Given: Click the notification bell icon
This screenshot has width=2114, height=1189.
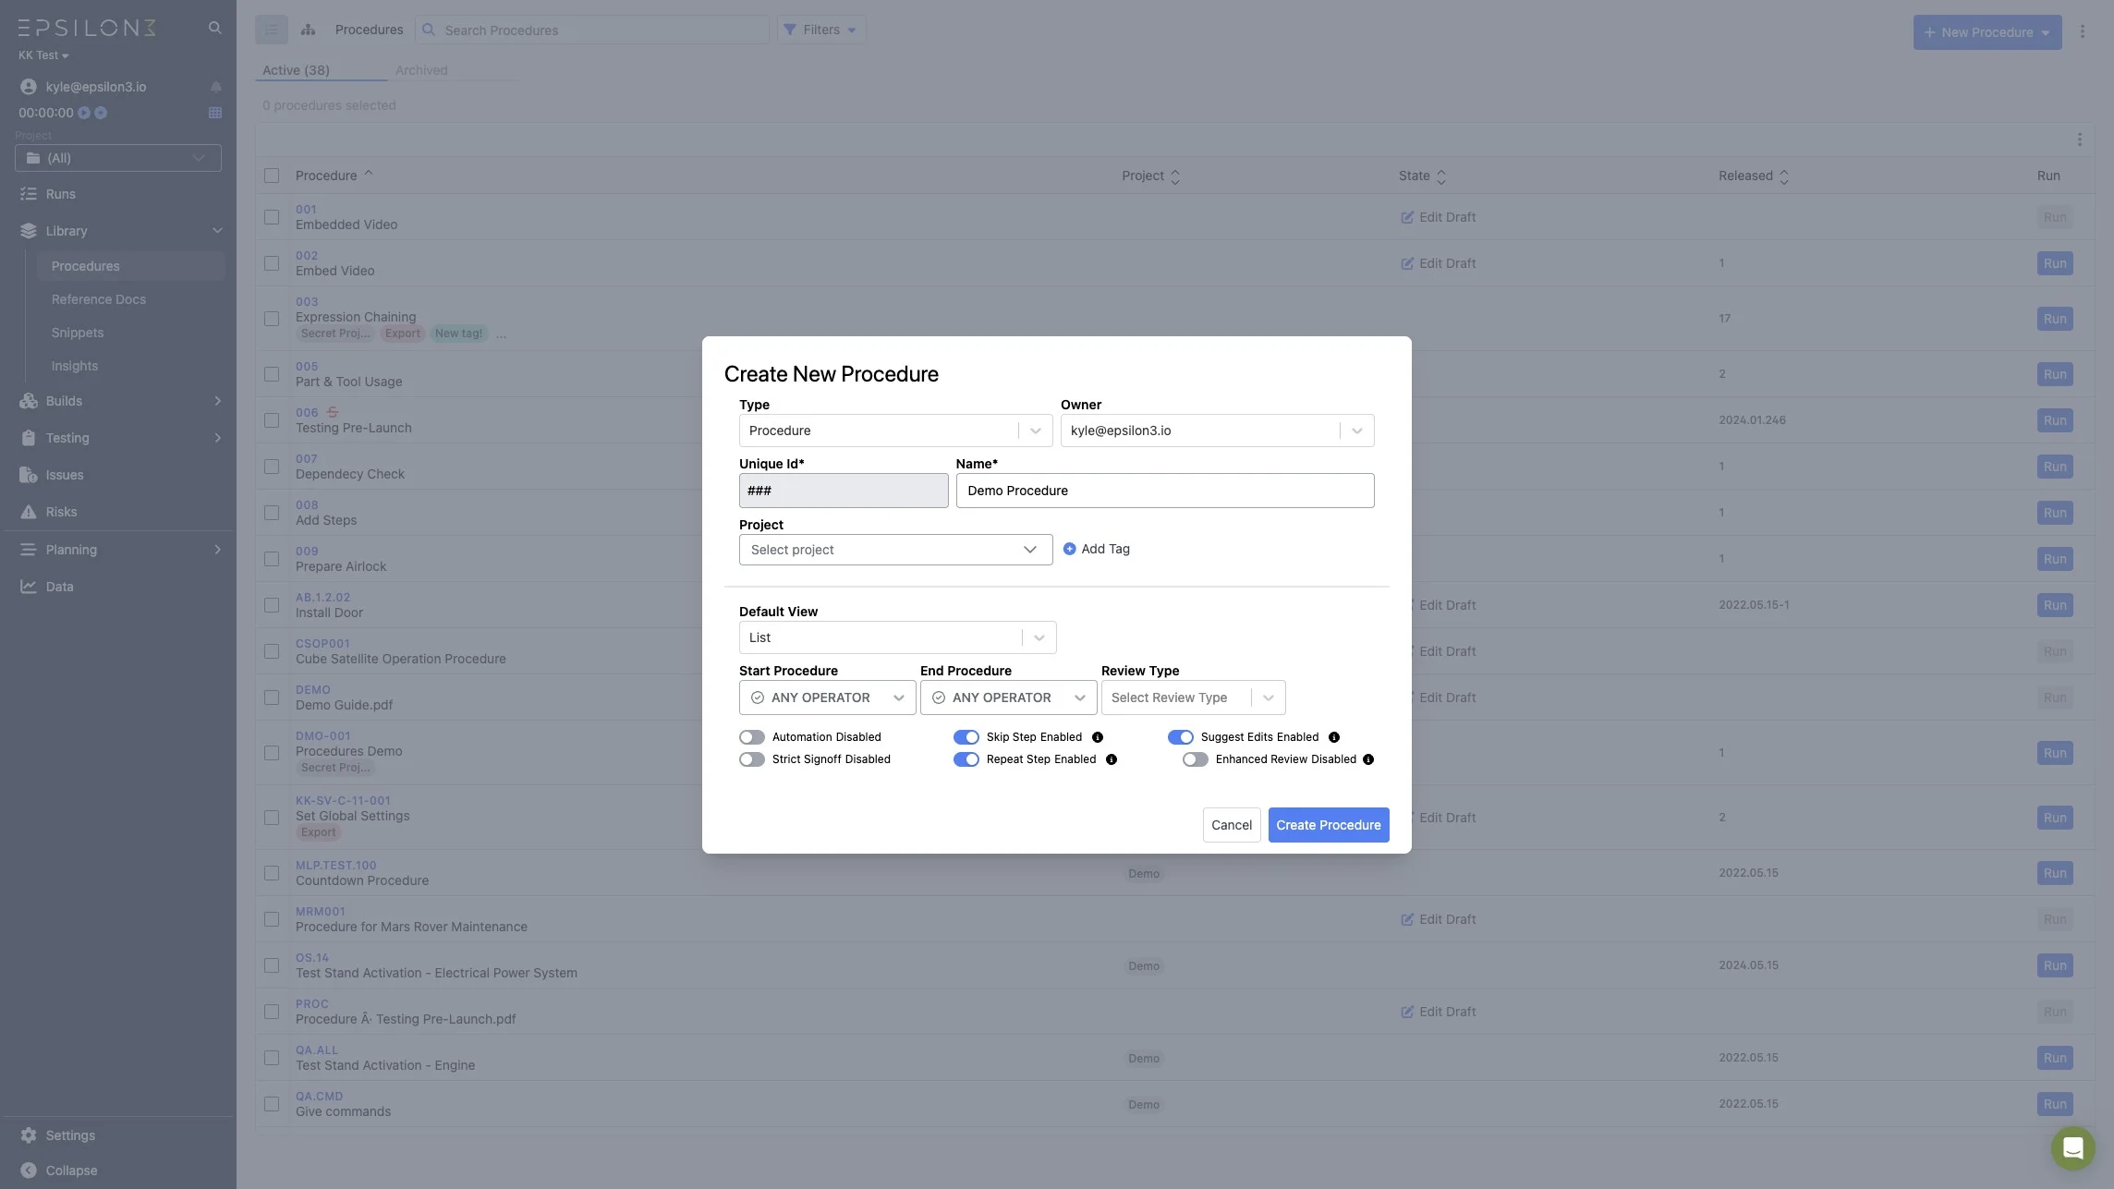Looking at the screenshot, I should [215, 87].
